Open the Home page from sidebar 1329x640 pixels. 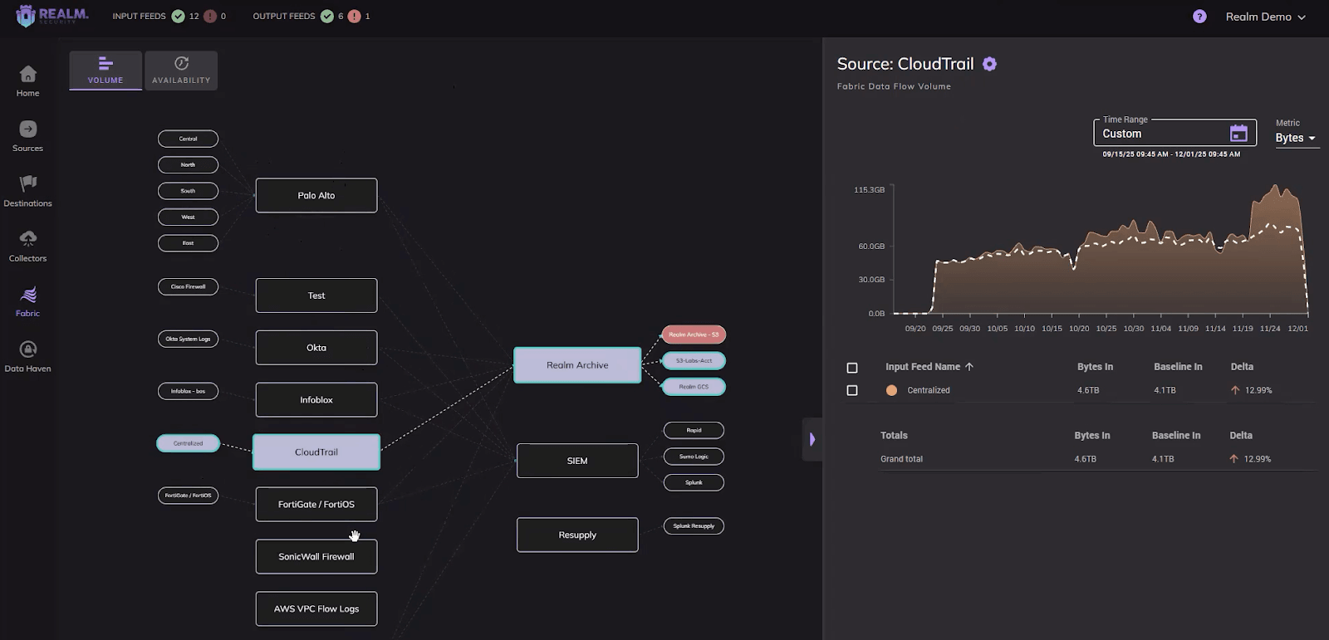27,81
